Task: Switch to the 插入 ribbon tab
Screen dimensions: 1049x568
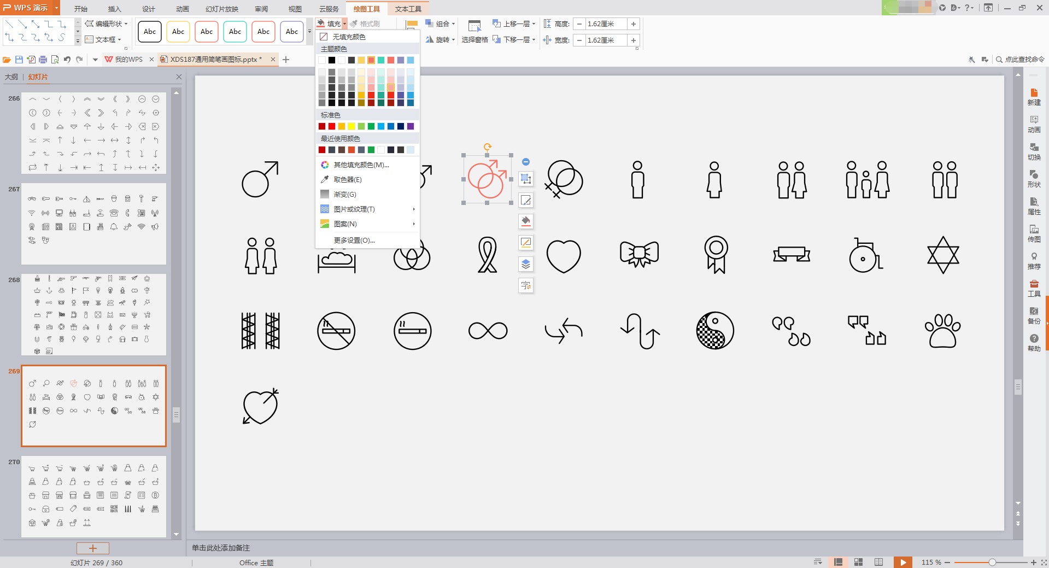Action: click(x=114, y=9)
